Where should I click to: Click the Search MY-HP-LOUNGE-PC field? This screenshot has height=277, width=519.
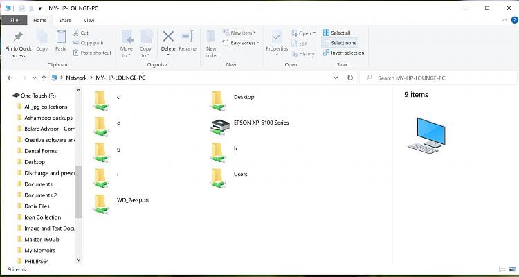tap(439, 78)
